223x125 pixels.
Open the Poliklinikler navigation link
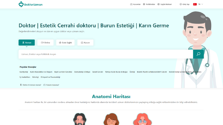click(x=149, y=4)
